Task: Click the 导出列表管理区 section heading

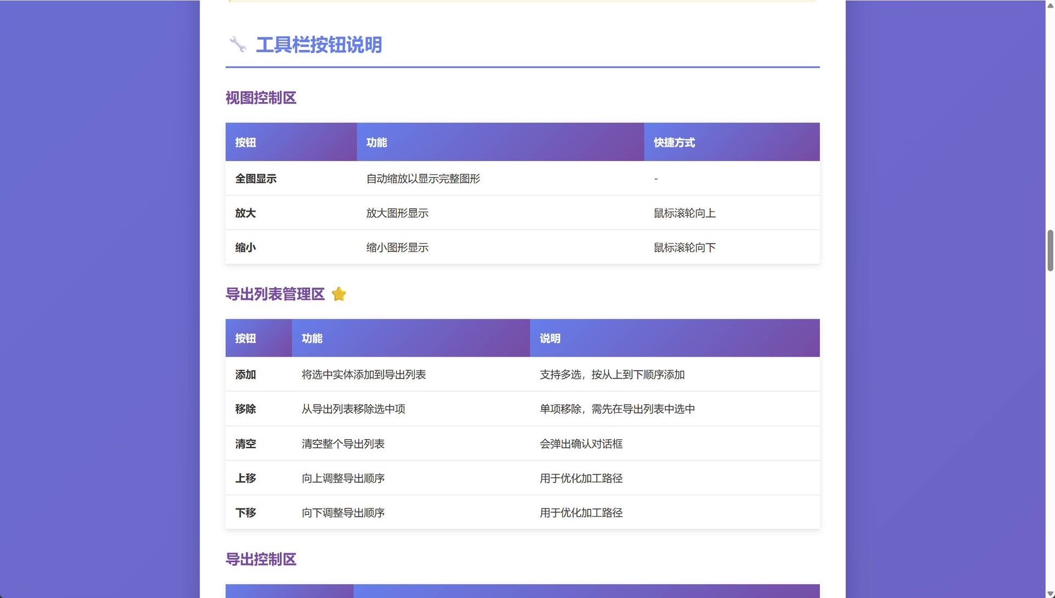Action: (275, 294)
